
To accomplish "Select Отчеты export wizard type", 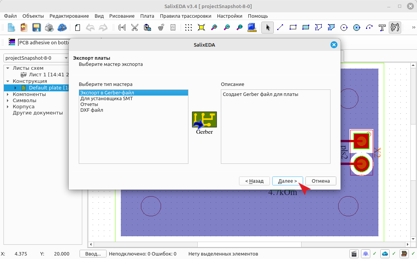I will 134,104.
